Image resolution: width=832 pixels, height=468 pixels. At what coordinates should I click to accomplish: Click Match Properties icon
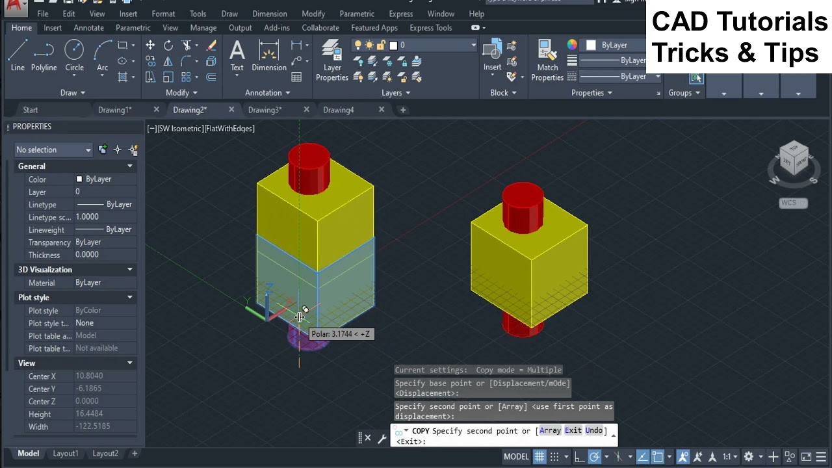coord(547,60)
